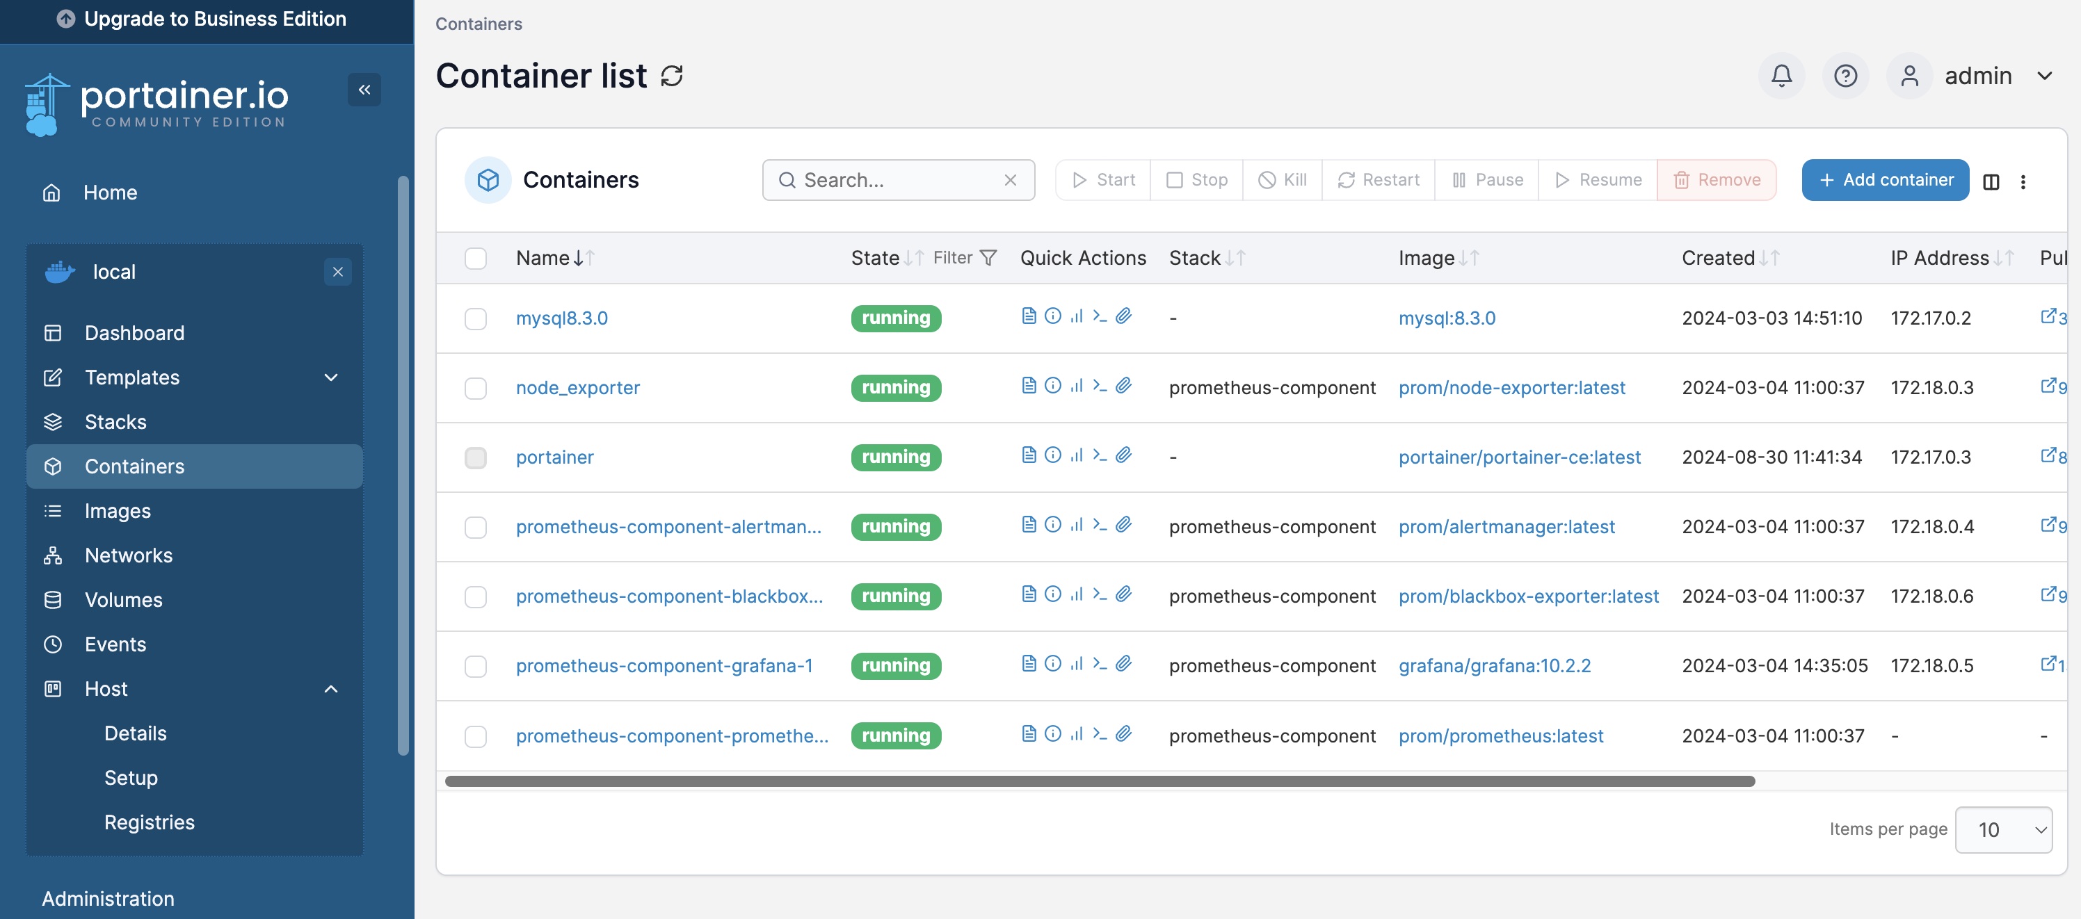
Task: Expand the Templates submenu chevron
Action: [x=330, y=377]
